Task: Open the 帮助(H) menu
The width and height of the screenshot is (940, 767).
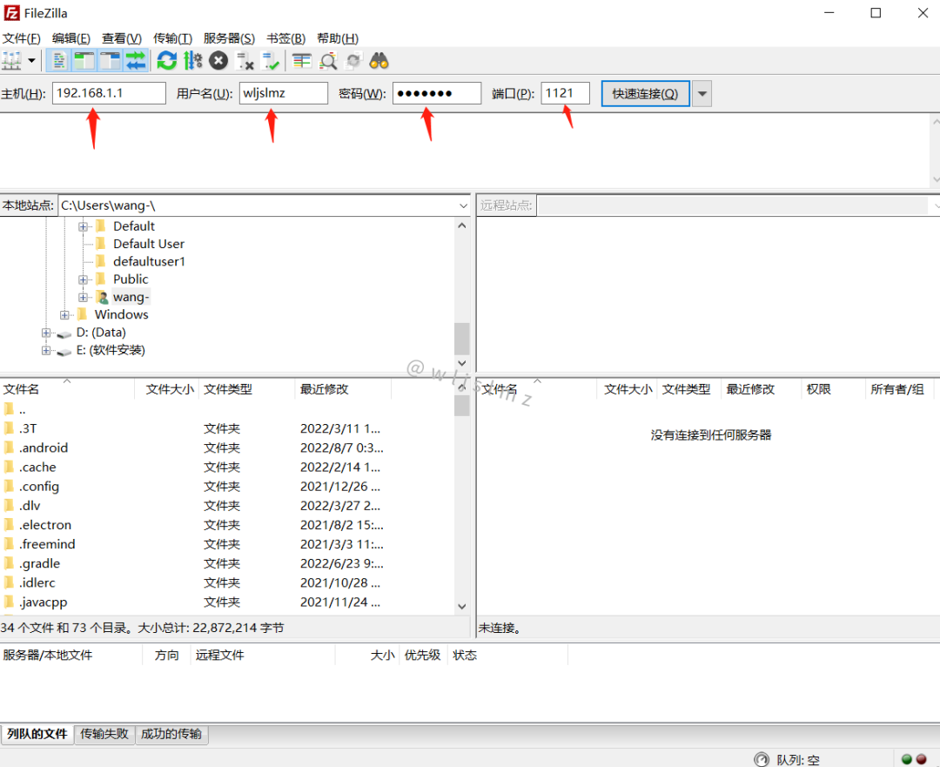Action: coord(338,38)
